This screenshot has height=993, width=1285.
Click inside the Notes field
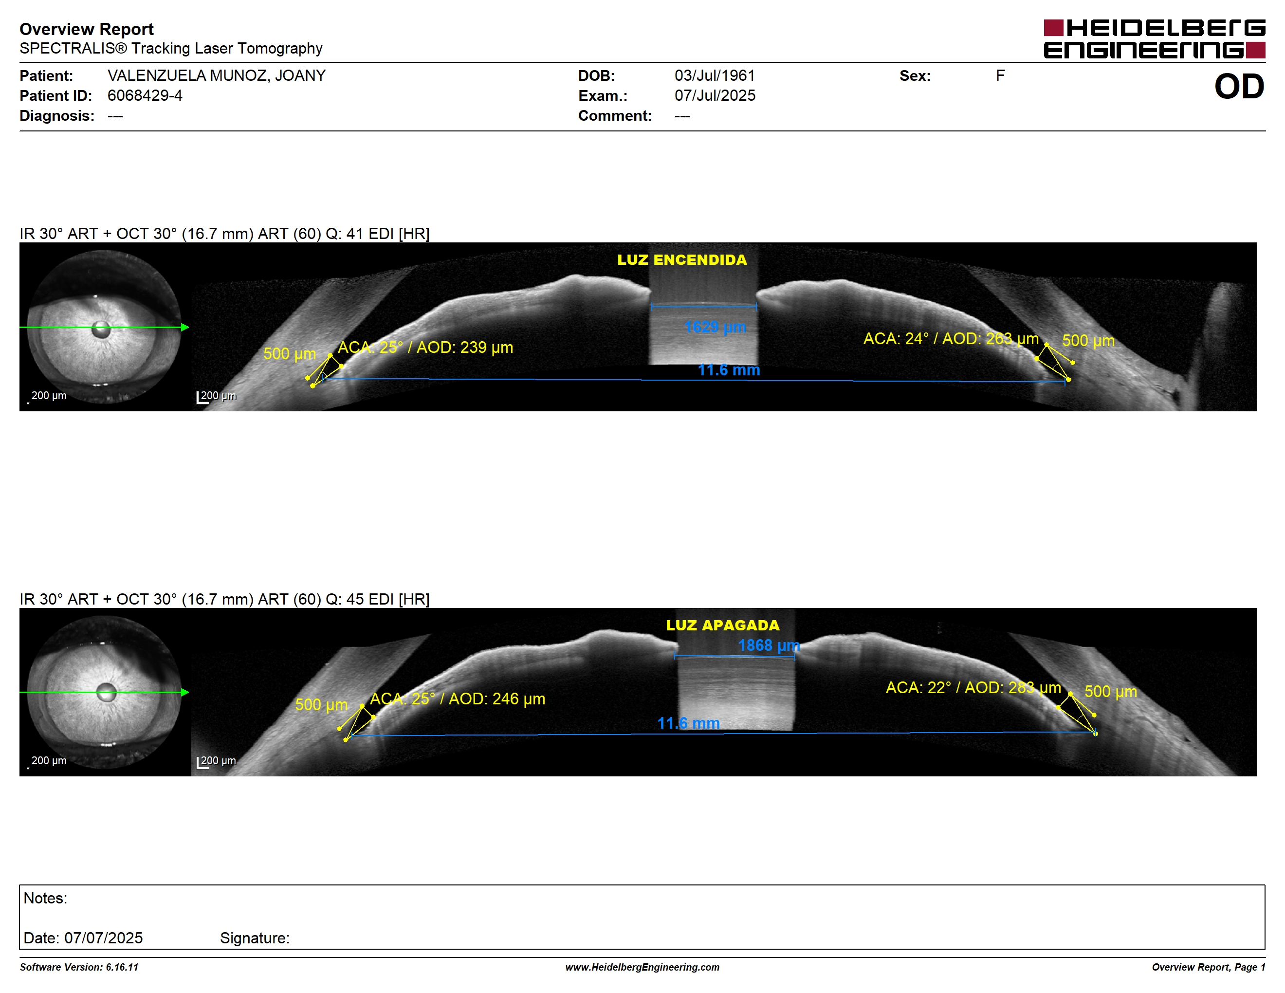click(x=642, y=917)
